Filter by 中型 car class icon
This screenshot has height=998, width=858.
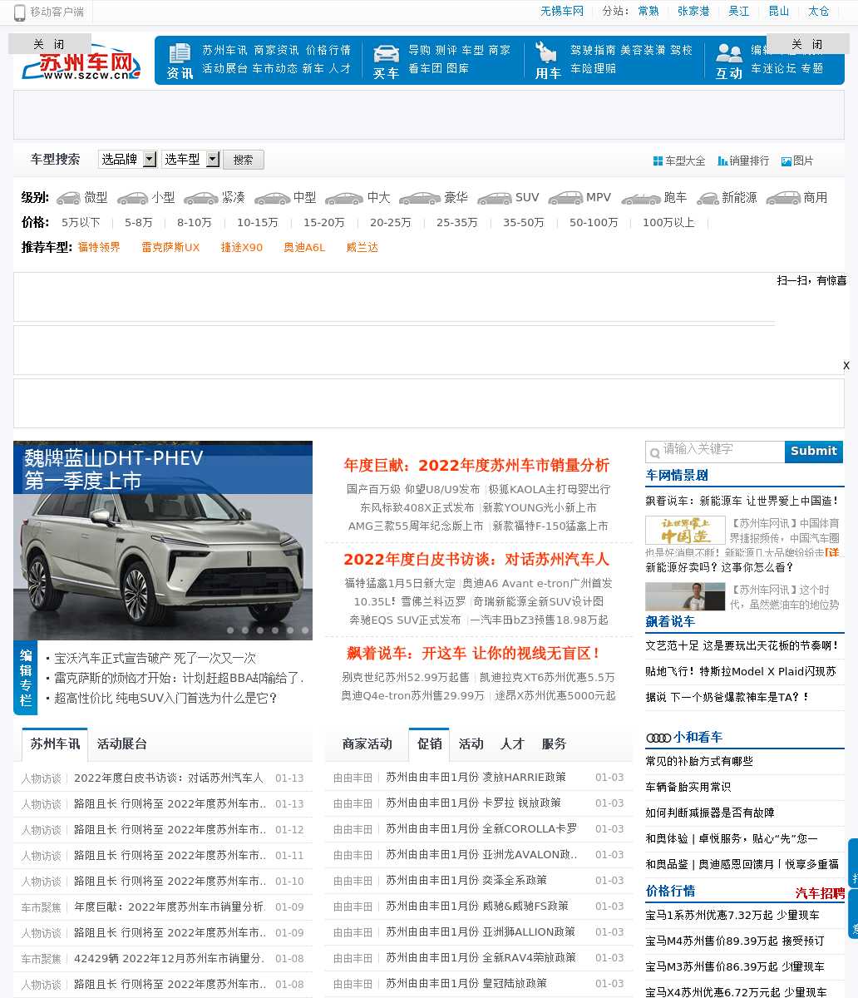click(x=272, y=198)
